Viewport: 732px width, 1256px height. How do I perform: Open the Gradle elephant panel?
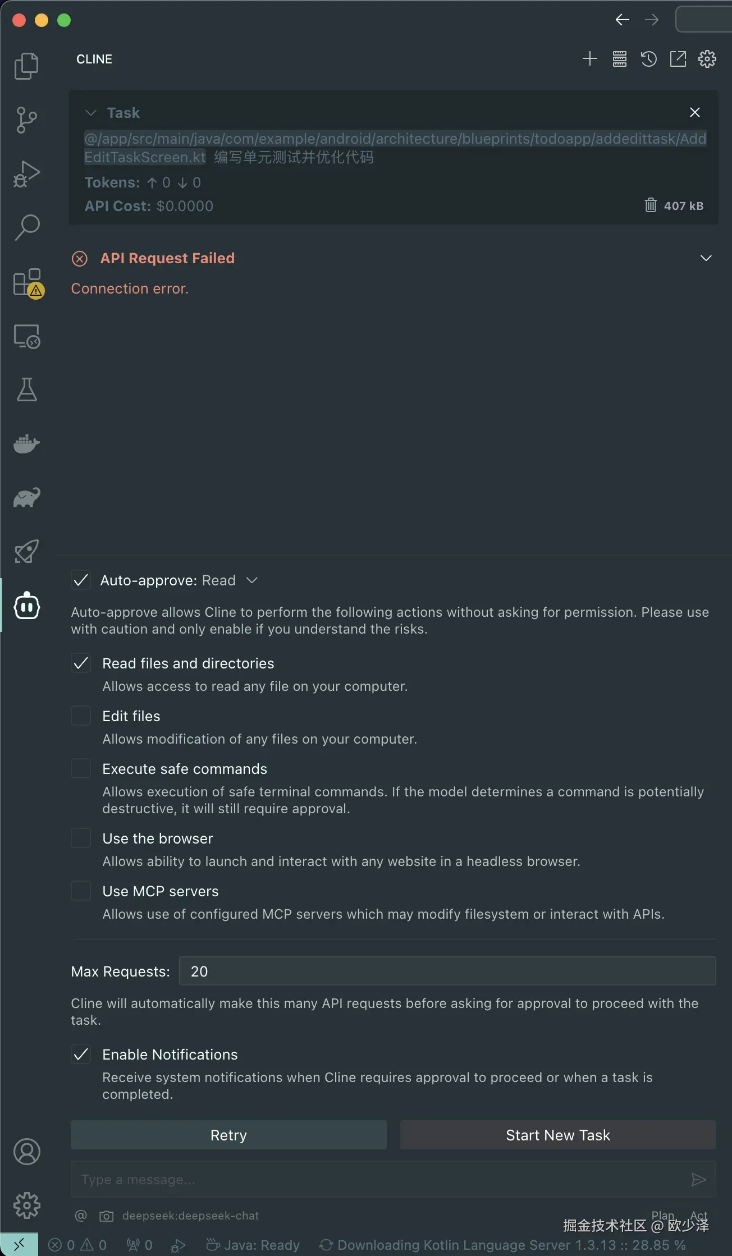click(x=26, y=497)
